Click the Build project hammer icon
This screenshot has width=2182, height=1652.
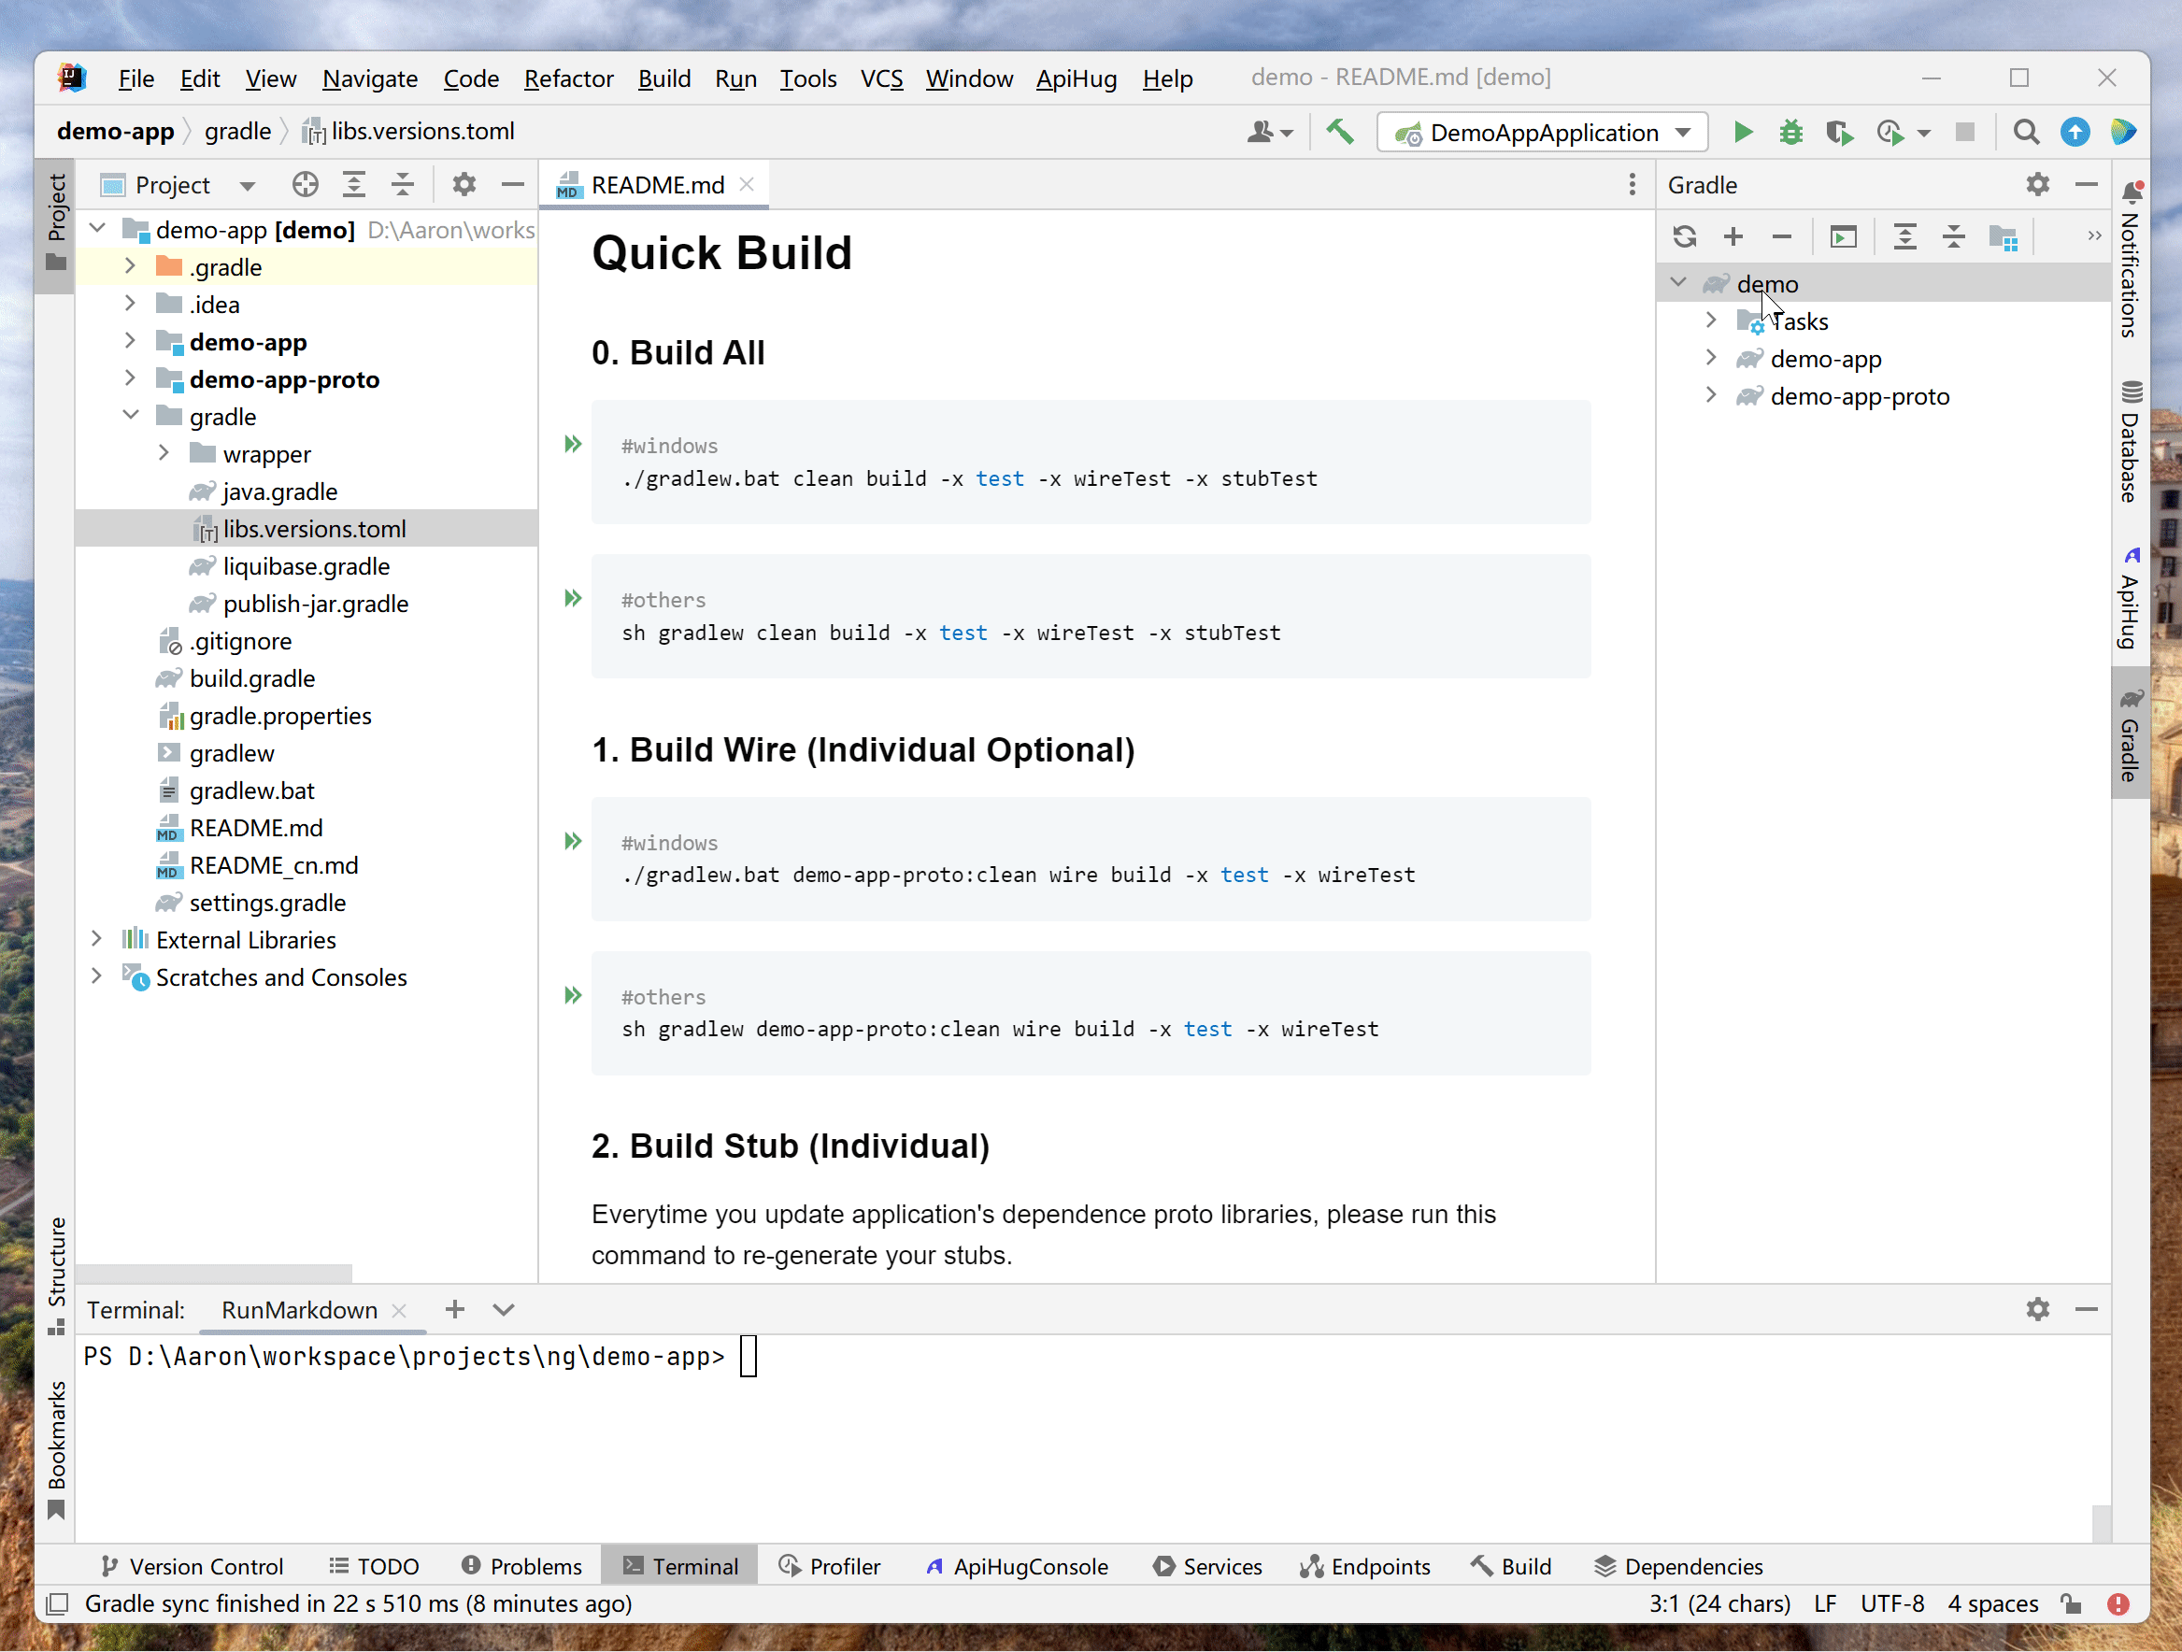point(1341,131)
